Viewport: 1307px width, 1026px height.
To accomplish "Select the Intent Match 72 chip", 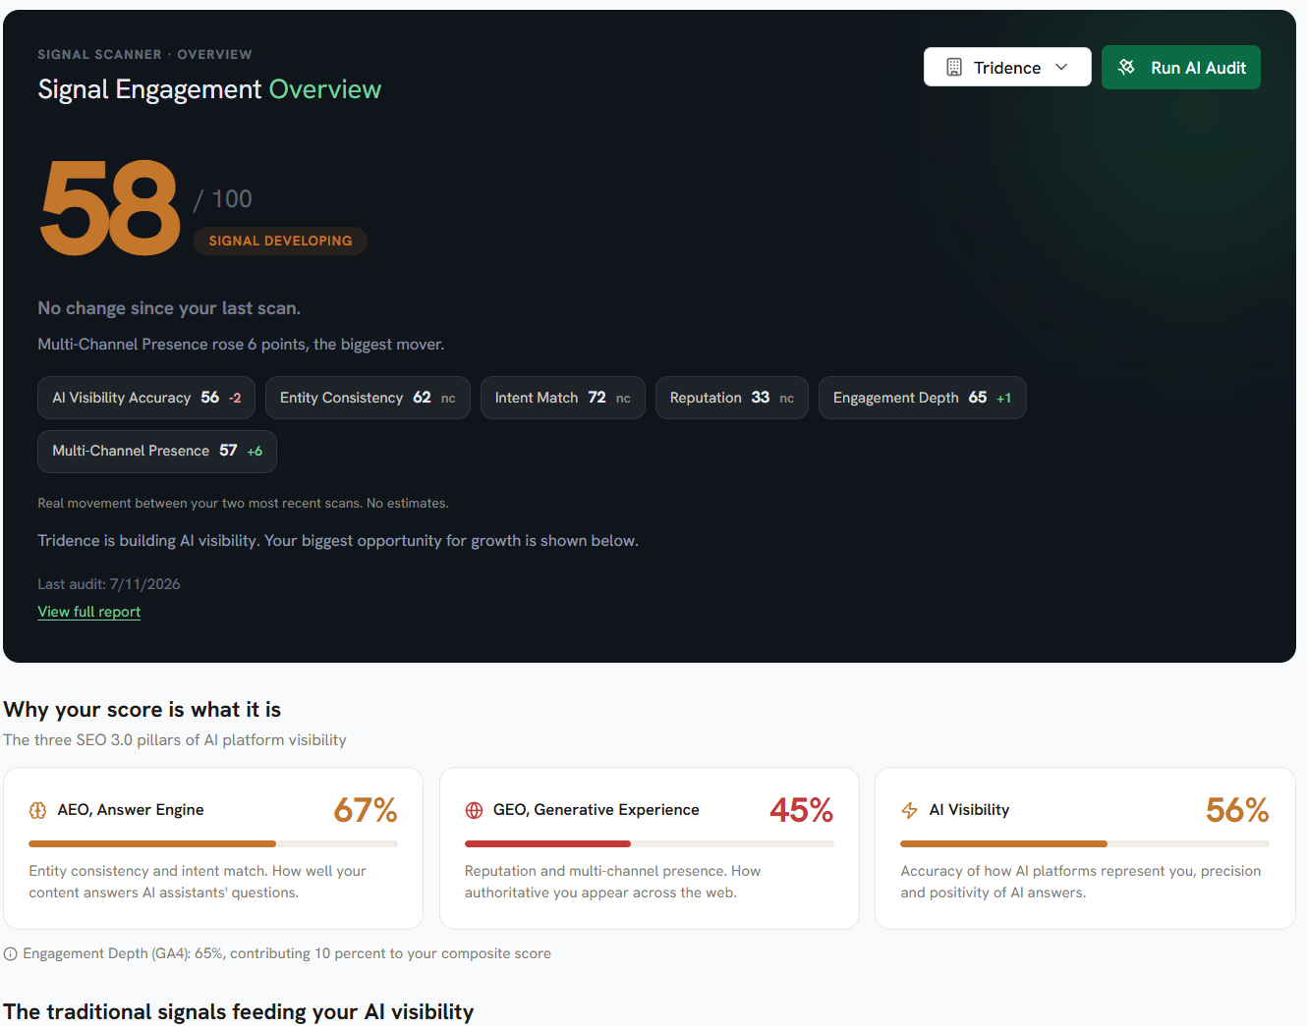I will [563, 398].
